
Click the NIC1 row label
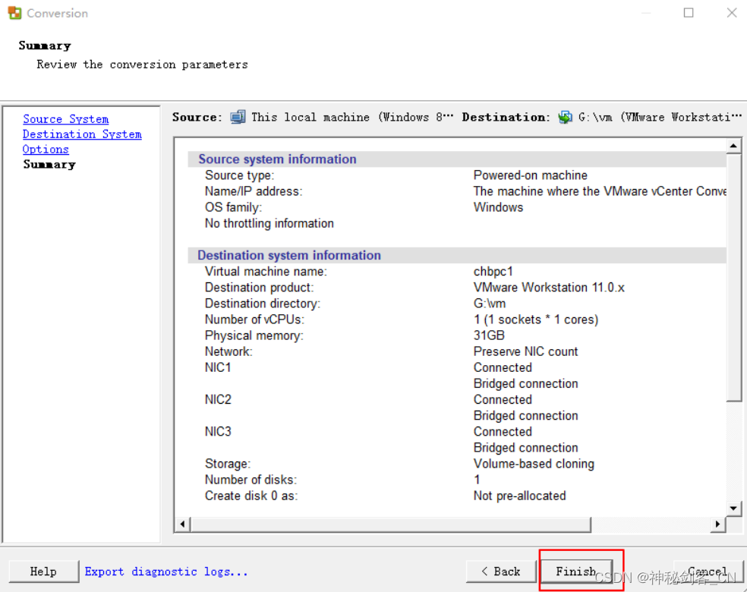[x=218, y=367]
